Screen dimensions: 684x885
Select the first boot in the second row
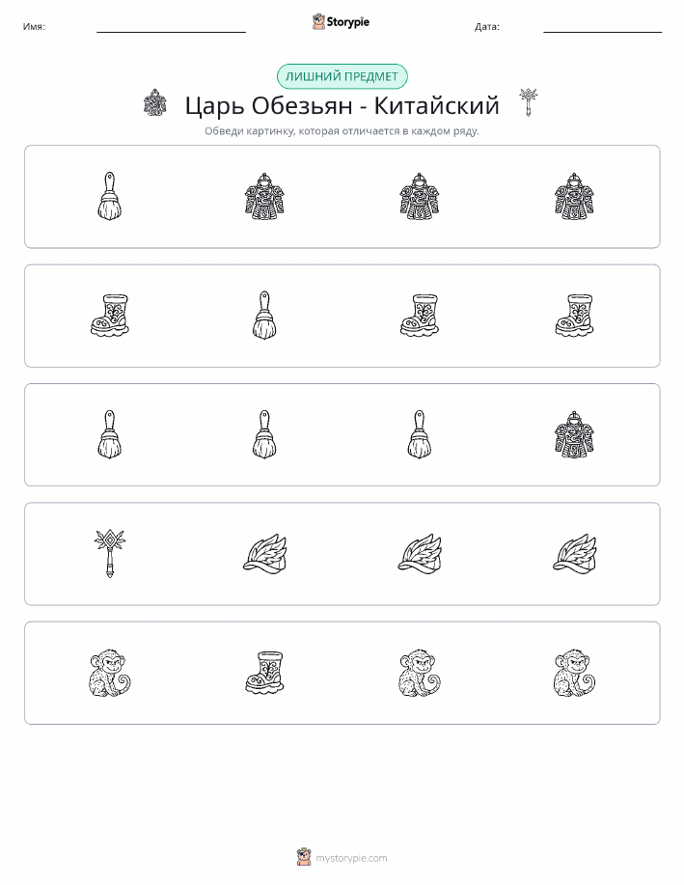(109, 315)
